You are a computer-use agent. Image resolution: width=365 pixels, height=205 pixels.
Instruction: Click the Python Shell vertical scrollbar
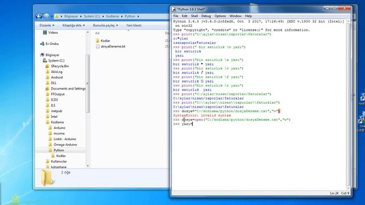pyautogui.click(x=348, y=105)
